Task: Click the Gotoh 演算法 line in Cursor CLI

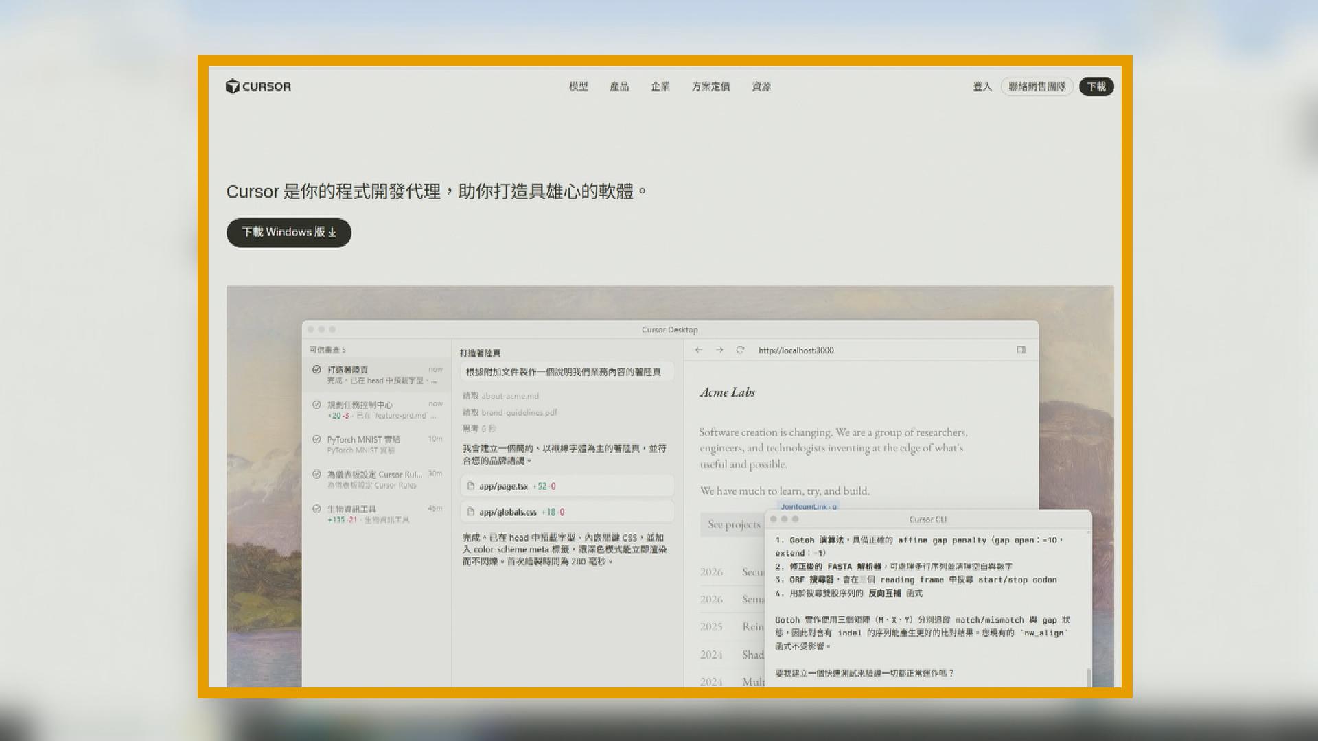Action: (x=919, y=547)
